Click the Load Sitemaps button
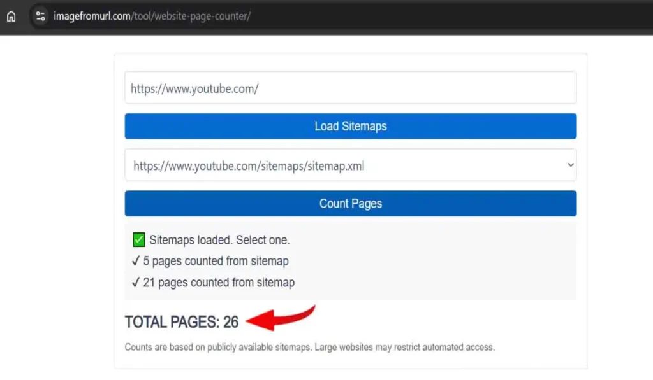653x380 pixels. [350, 126]
